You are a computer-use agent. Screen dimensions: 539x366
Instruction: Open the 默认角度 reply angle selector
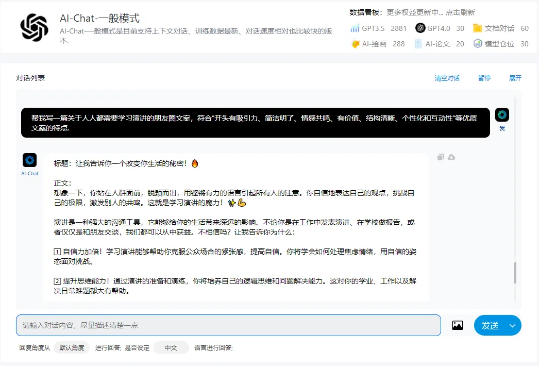[x=72, y=348]
